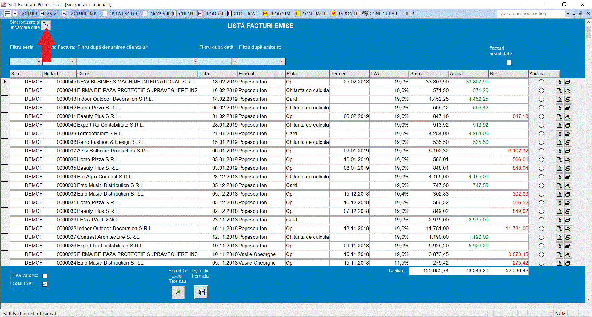
Task: Preview invoice 0000030 document icon
Action: (559, 212)
